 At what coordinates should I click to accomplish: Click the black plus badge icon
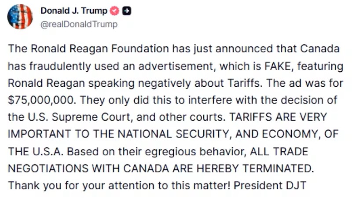pos(126,11)
